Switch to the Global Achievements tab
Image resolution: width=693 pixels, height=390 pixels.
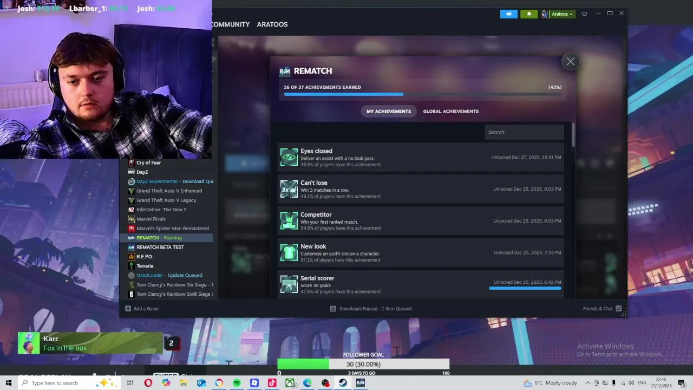451,112
